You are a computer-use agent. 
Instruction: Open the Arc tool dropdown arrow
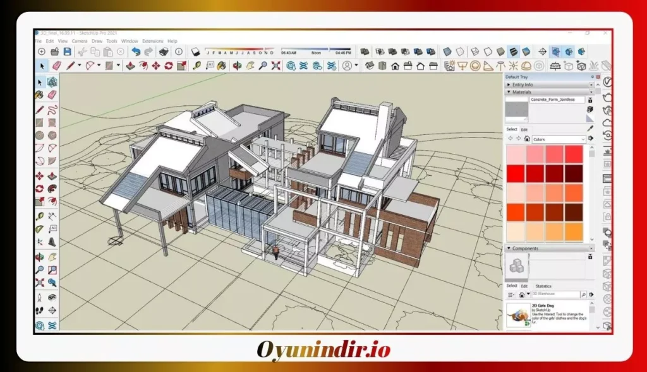(x=99, y=66)
